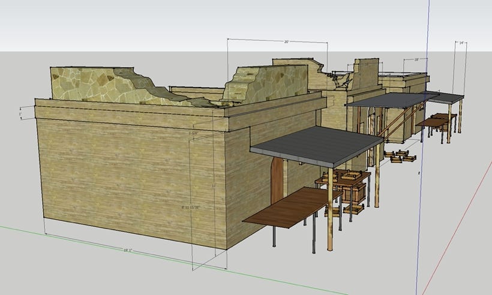Click the wooden crate under the table
Screen dimensions: 492x295
tap(353, 192)
